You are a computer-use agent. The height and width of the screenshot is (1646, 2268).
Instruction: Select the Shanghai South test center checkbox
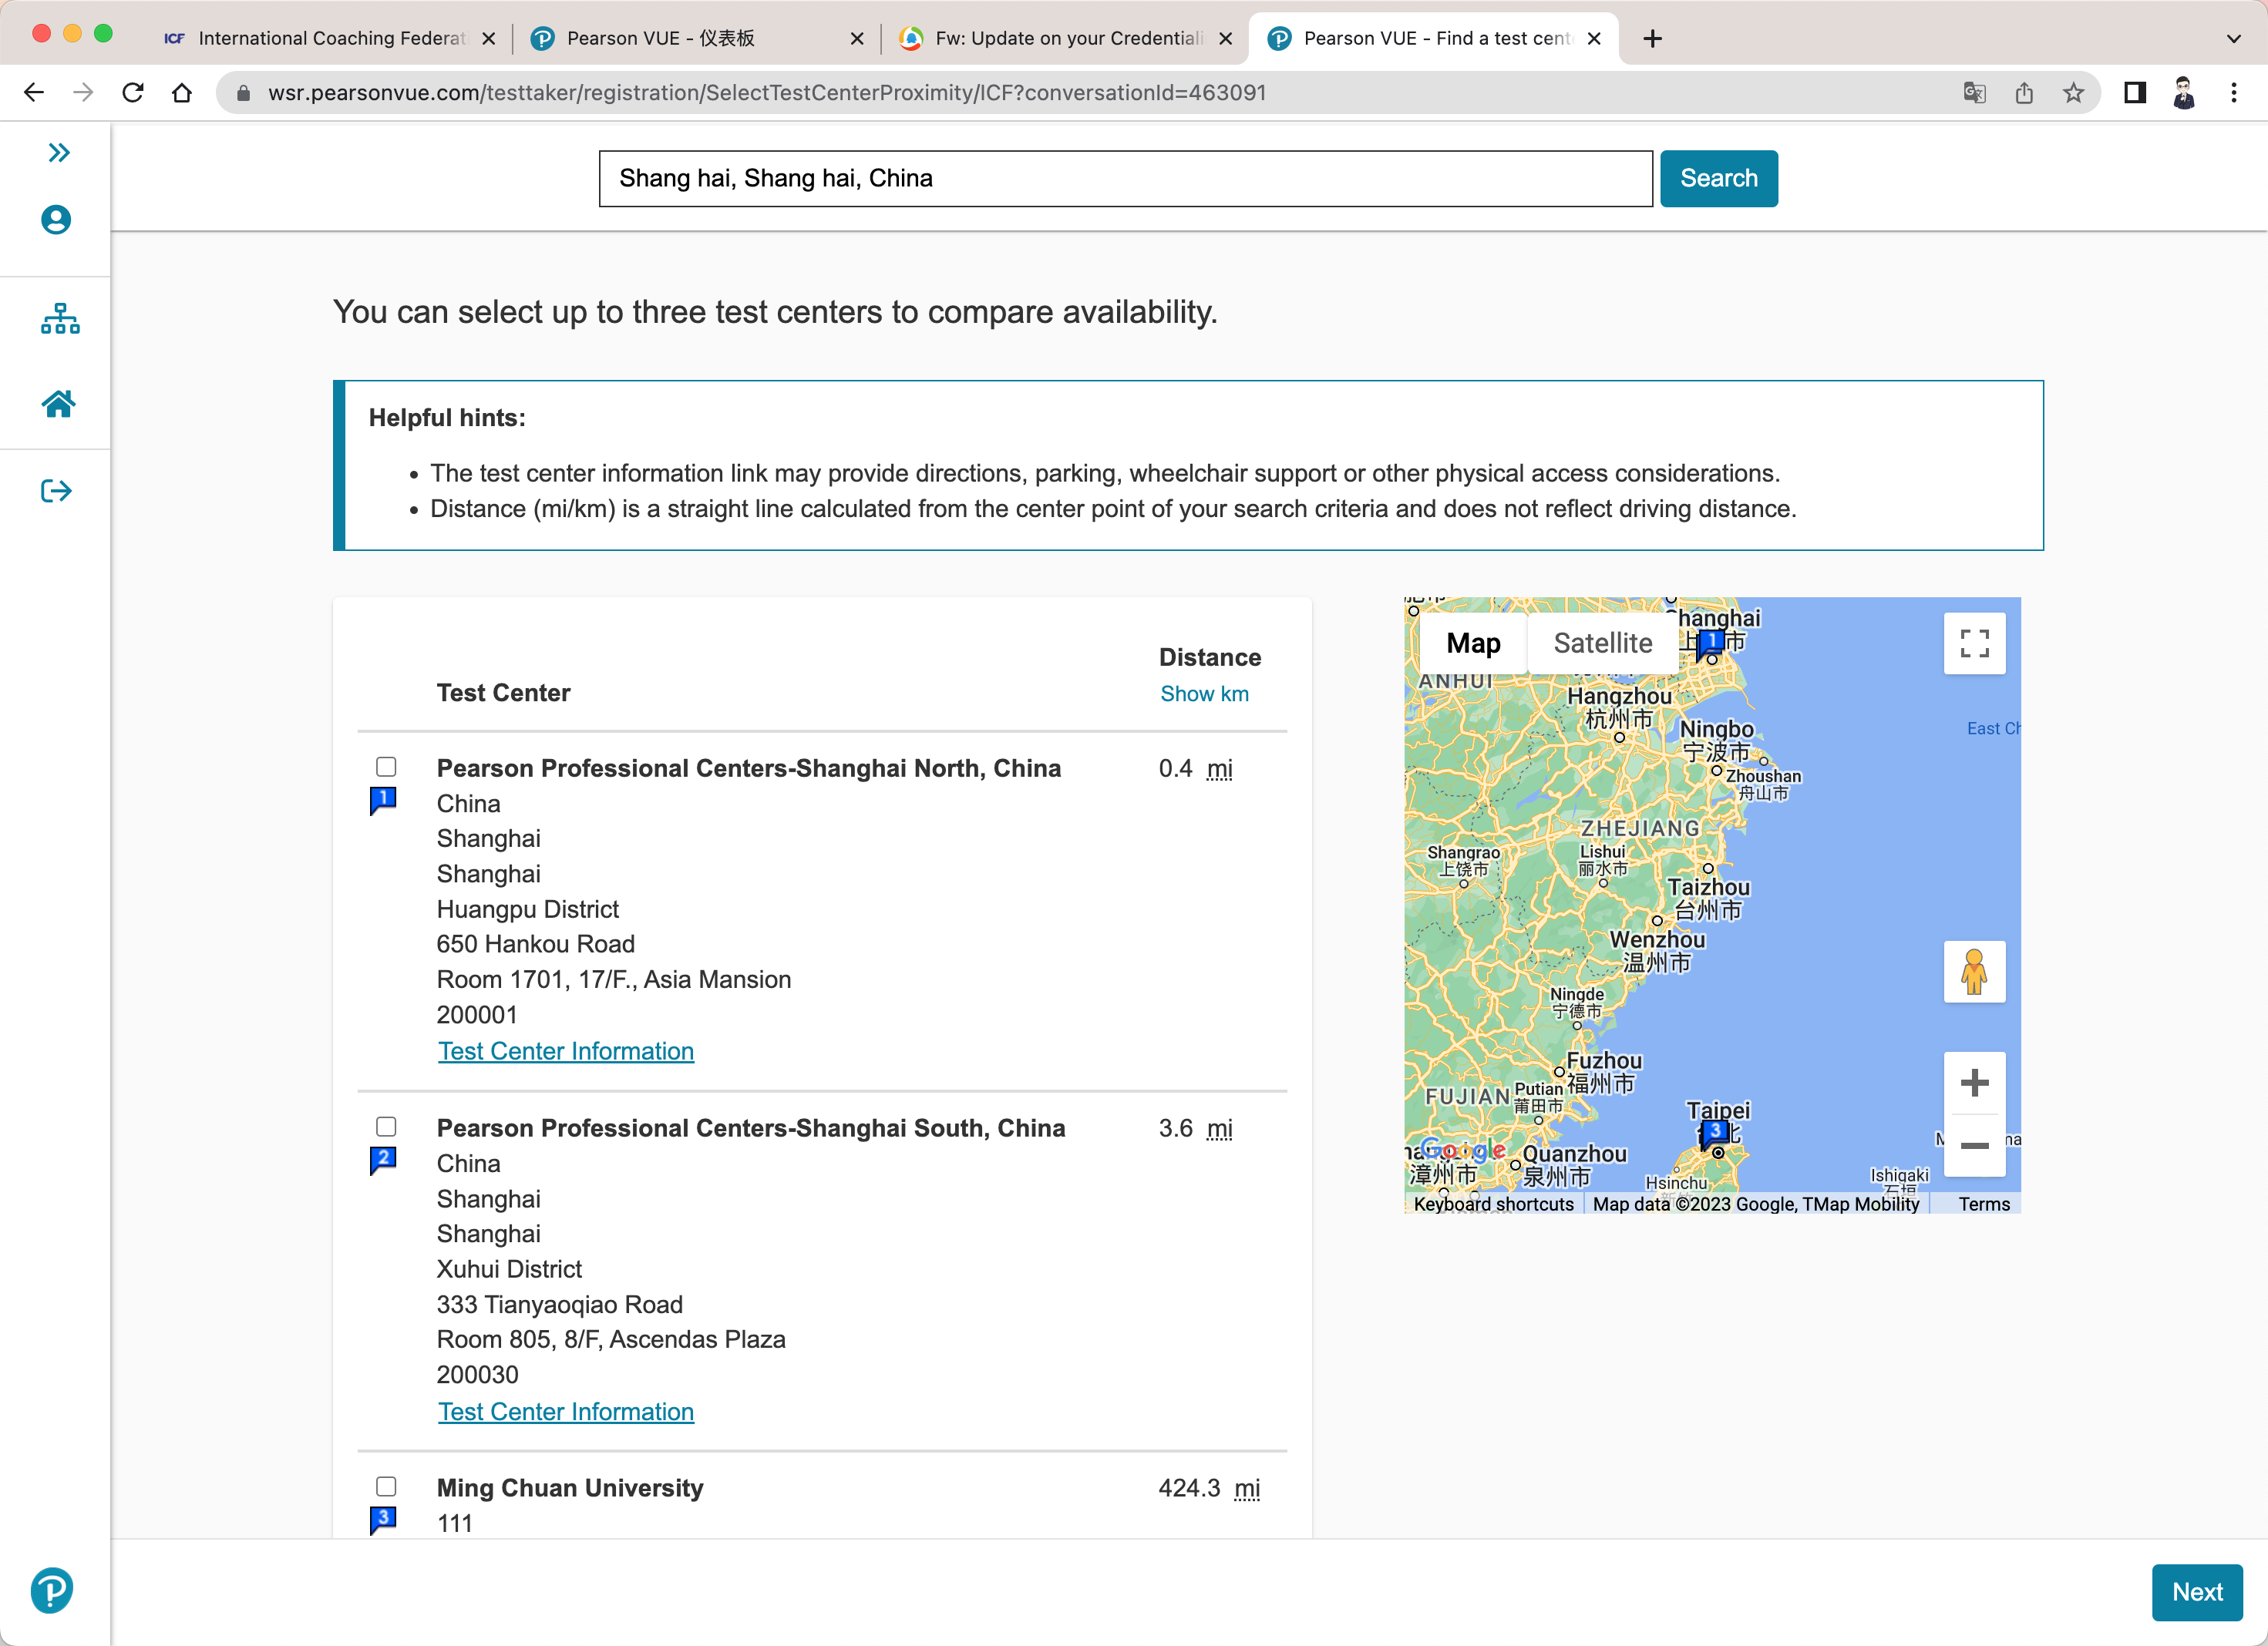point(386,1127)
